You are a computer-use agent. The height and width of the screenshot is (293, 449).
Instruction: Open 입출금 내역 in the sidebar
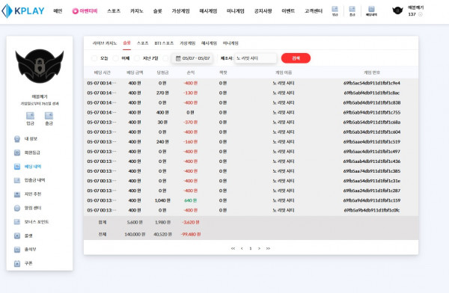(30, 180)
